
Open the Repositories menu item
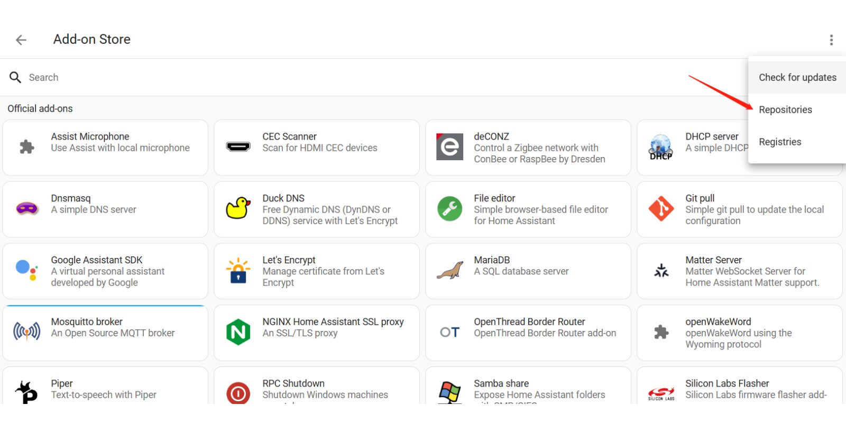coord(797,109)
